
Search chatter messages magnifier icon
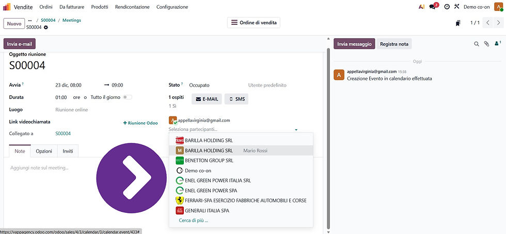click(476, 44)
